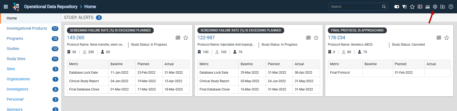The height and width of the screenshot is (111, 457).
Task: Open the settings gear icon
Action: [435, 7]
